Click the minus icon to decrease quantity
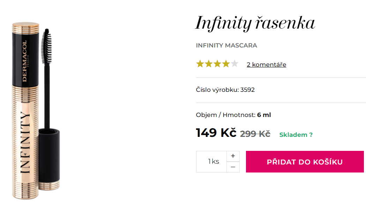This screenshot has height=213, width=366. point(233,167)
